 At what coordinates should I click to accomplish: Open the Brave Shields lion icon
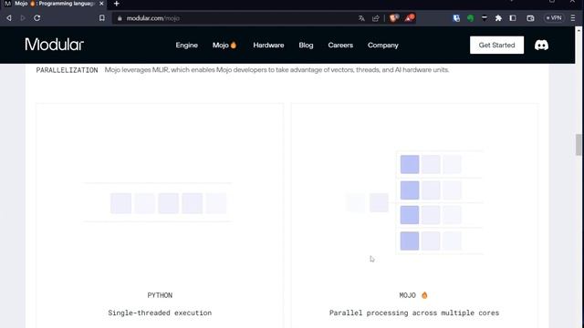(393, 18)
